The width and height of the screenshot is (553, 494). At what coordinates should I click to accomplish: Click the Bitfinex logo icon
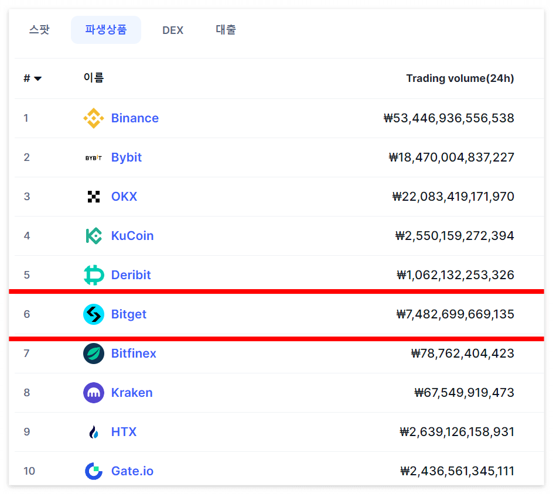point(94,354)
